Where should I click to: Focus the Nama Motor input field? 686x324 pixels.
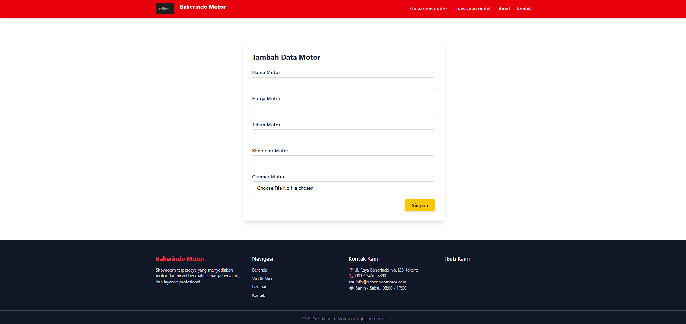pos(344,84)
